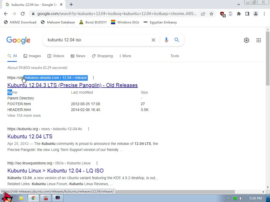Click the scrollbar down arrow
270x202 pixels.
click(x=268, y=187)
